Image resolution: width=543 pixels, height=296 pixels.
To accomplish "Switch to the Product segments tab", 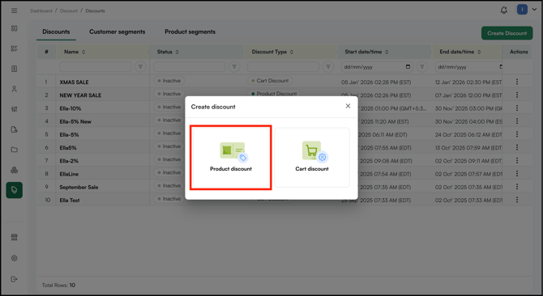I will point(190,32).
